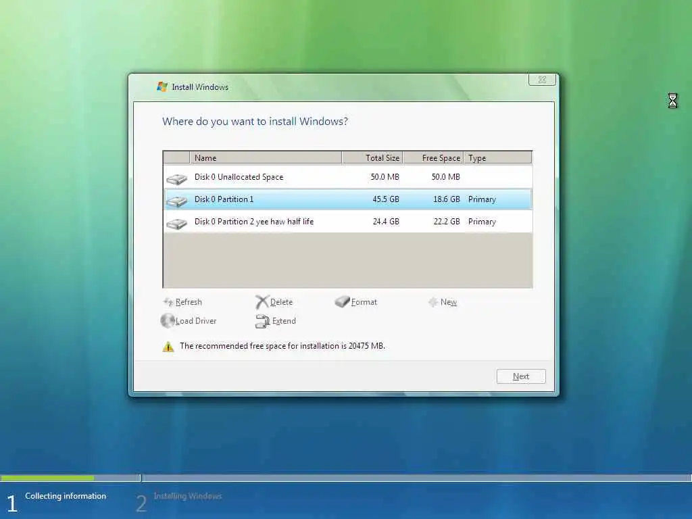This screenshot has width=692, height=519.
Task: Click the New partition star icon
Action: click(433, 302)
